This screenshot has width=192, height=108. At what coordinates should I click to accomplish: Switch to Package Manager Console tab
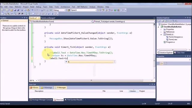coord(41,100)
